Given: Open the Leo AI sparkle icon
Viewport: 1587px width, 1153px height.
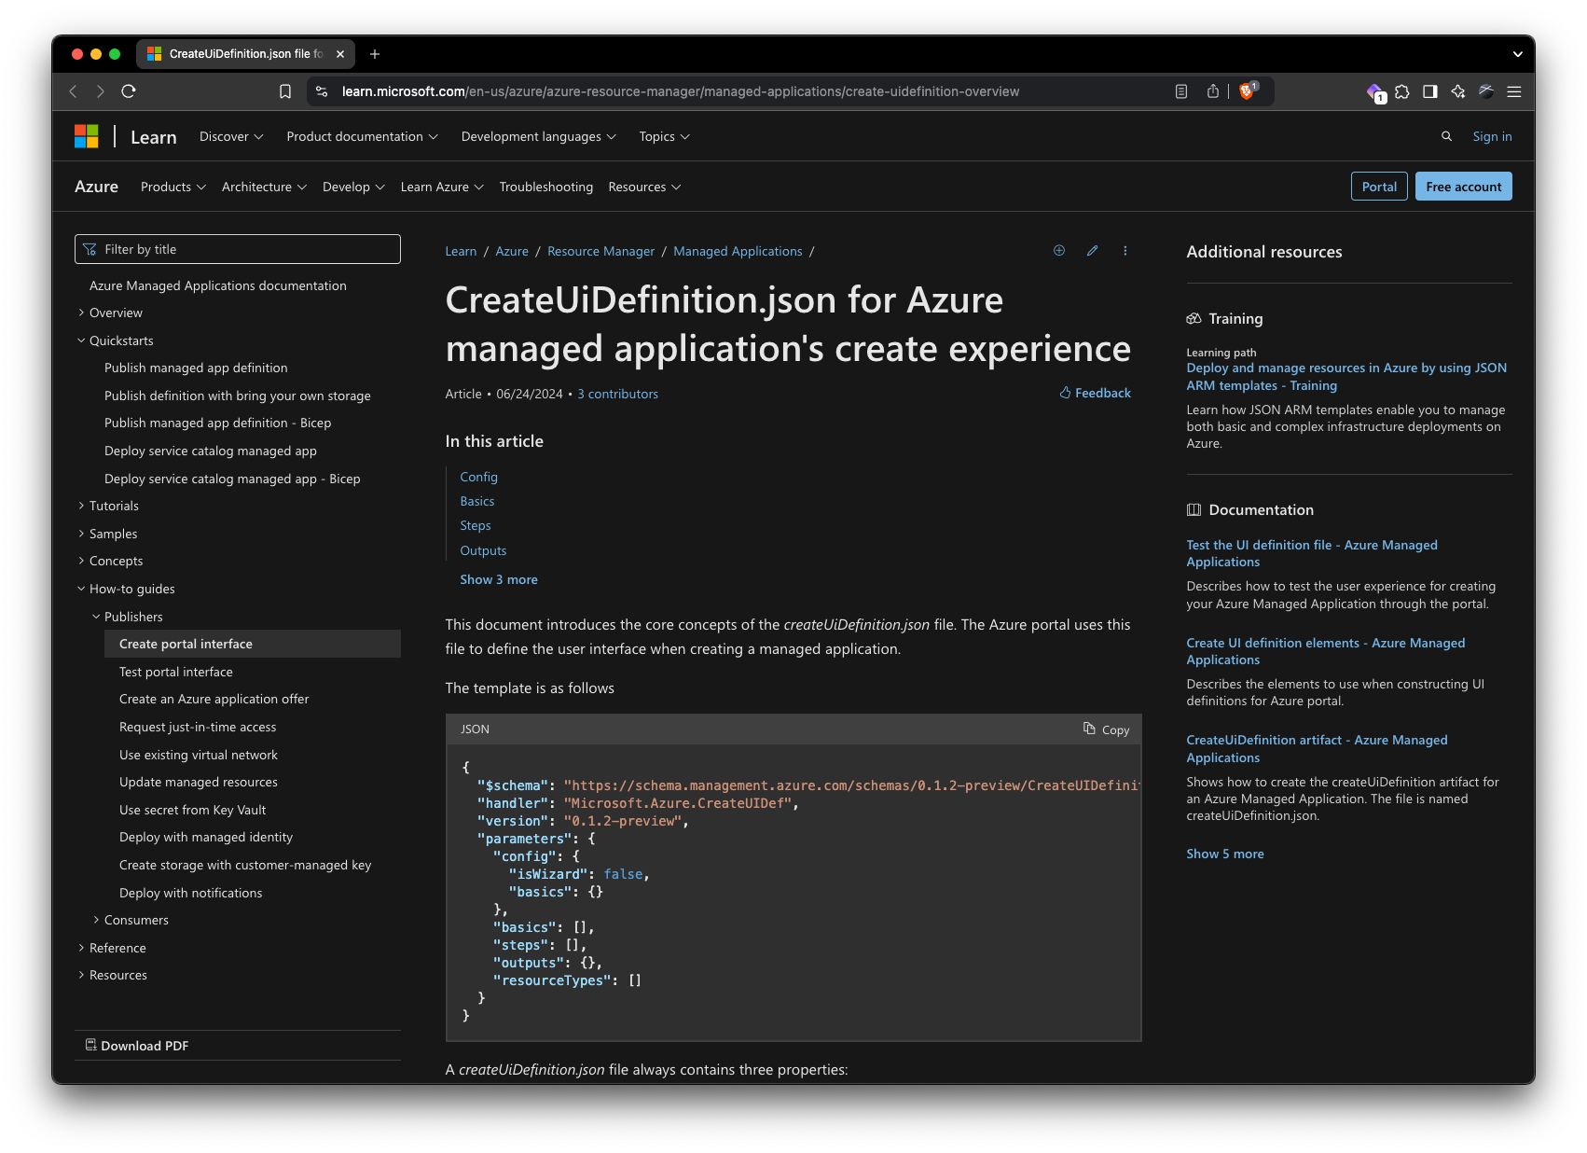Looking at the screenshot, I should [x=1458, y=91].
